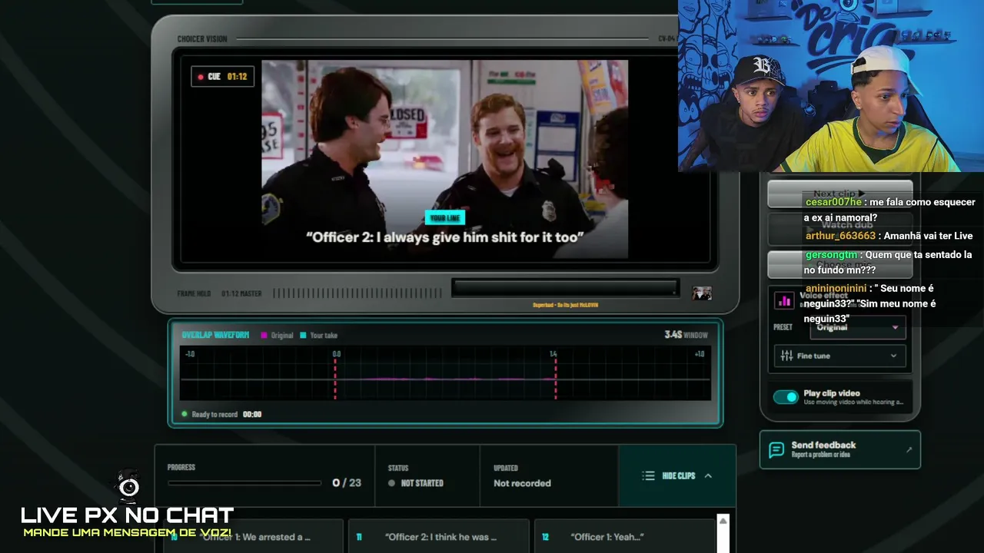Click cesar007he's chat message
The width and height of the screenshot is (984, 553).
(x=889, y=210)
